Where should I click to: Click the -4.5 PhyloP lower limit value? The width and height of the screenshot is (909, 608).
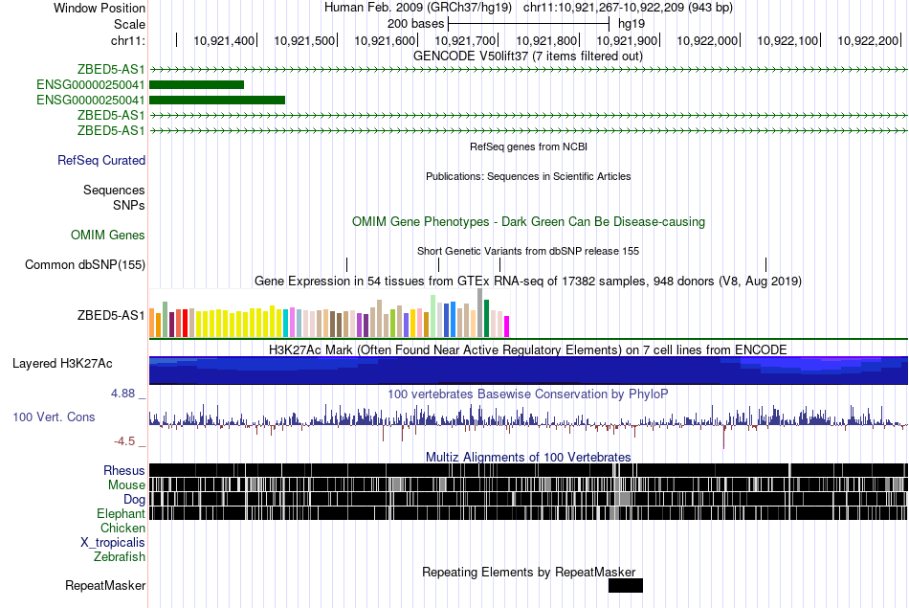124,441
